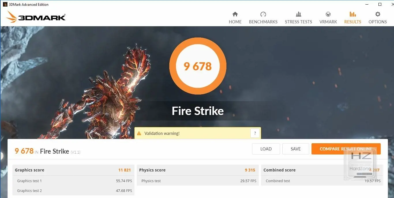The image size is (394, 198).
Task: Click the Physics test row label
Action: (151, 181)
